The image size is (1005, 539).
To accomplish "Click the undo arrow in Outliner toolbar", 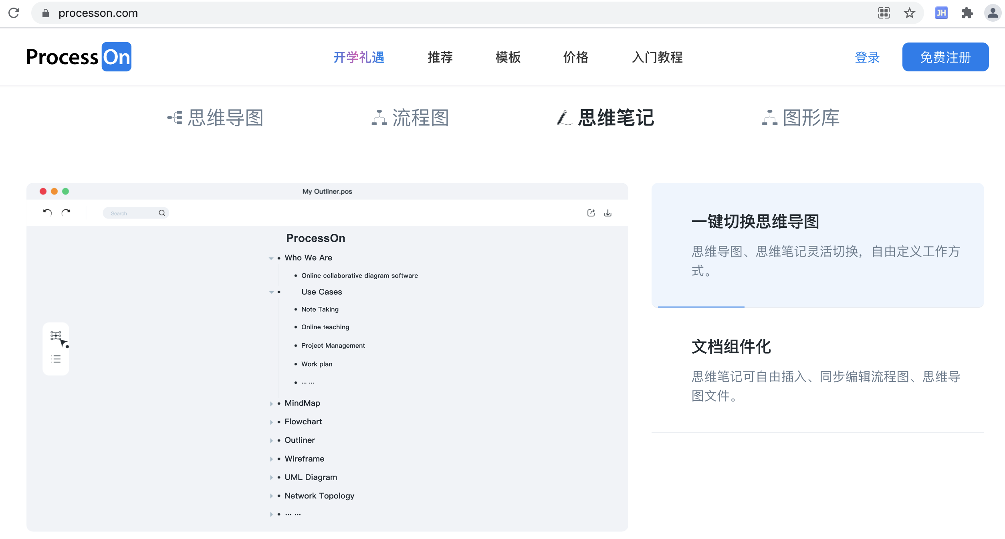I will pos(47,213).
